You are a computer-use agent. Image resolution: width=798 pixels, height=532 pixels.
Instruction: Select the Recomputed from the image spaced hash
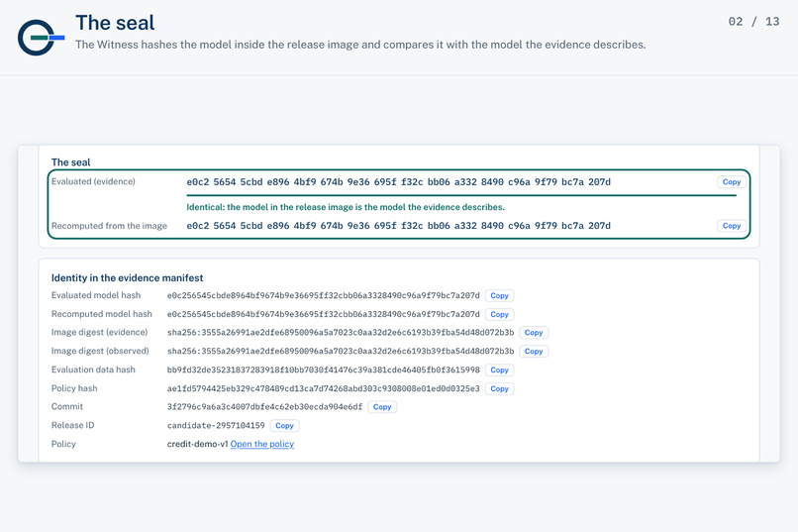(398, 226)
